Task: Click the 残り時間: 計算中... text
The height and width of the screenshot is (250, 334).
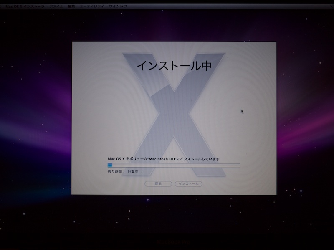Action: click(x=124, y=172)
